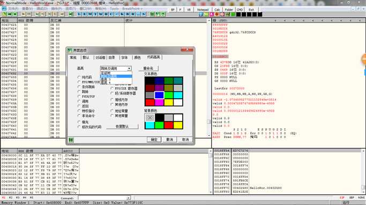Show Patches with slash icon
The width and height of the screenshot is (366, 205).
[x=117, y=14]
